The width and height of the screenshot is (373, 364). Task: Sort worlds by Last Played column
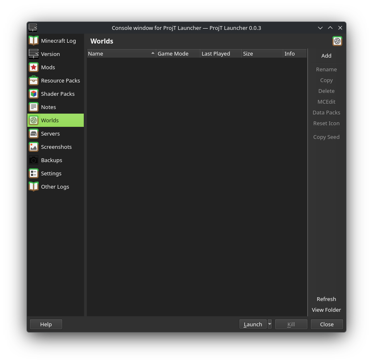[x=220, y=53]
